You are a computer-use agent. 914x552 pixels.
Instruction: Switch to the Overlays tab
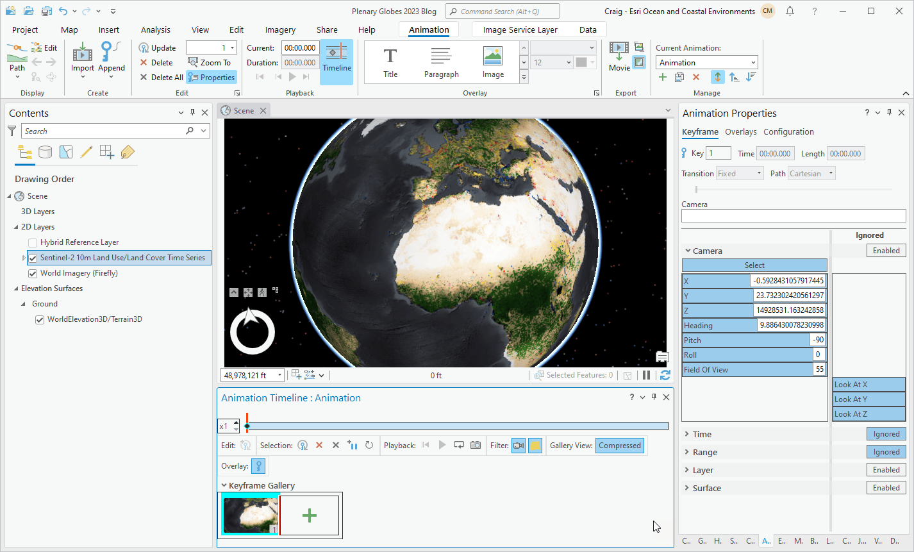(740, 131)
